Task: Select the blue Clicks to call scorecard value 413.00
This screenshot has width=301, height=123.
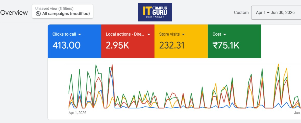Action: (x=66, y=45)
